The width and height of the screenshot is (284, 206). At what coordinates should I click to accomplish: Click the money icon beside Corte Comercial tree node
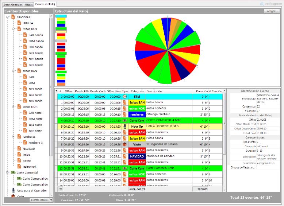(13, 172)
